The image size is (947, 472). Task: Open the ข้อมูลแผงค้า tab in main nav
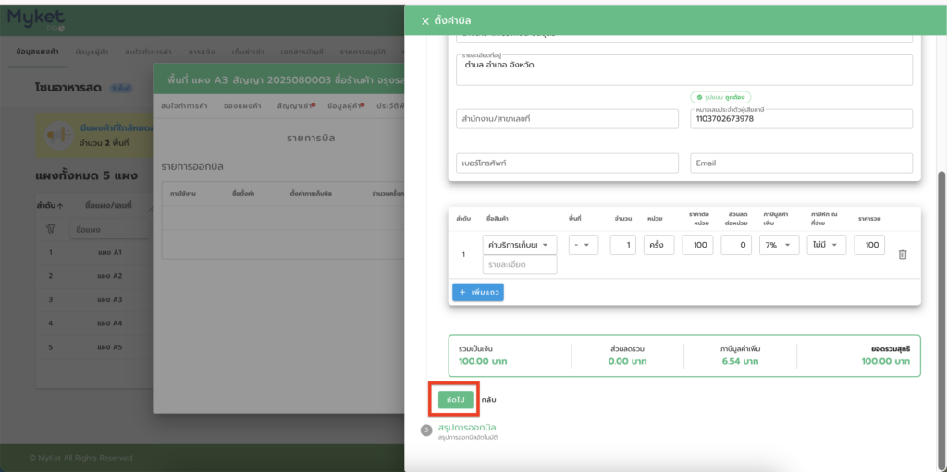pos(37,52)
